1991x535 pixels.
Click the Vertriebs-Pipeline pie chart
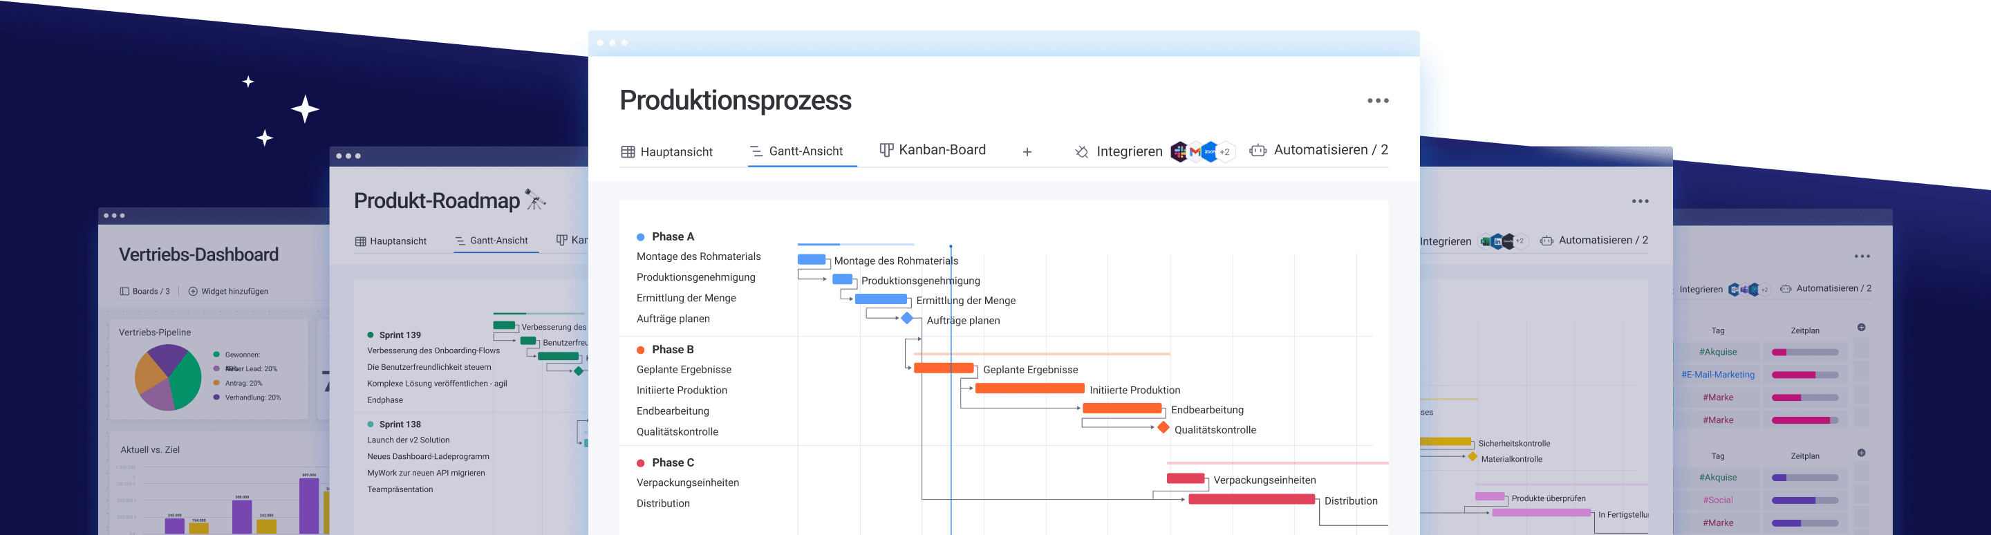point(168,377)
